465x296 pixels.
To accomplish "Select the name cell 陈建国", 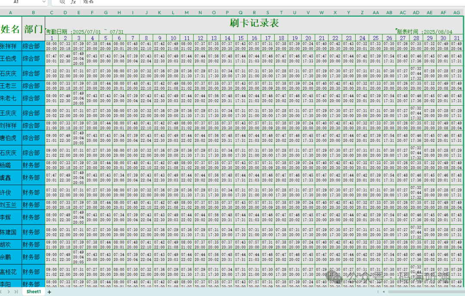I will click(x=11, y=232).
